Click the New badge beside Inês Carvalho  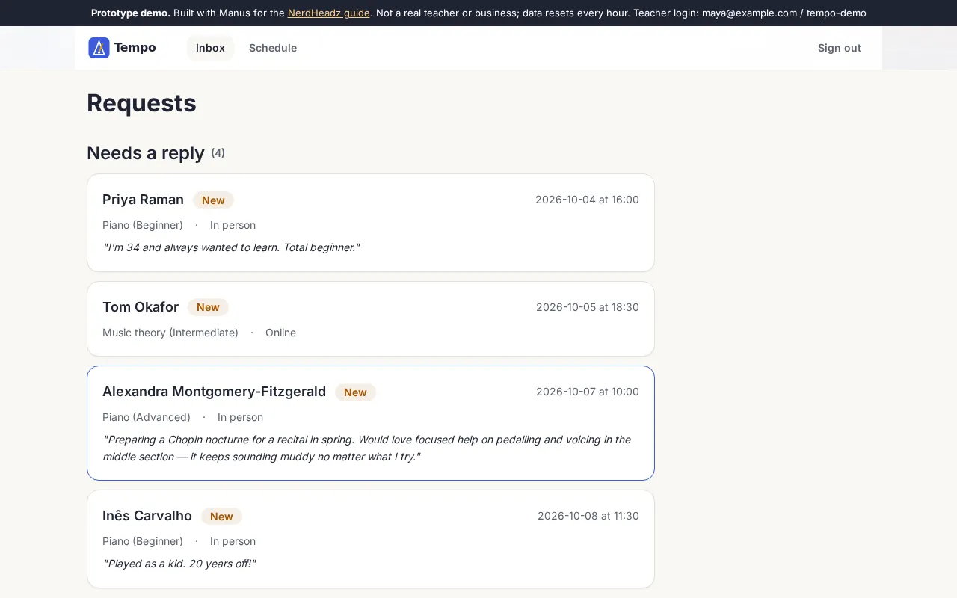pos(221,517)
